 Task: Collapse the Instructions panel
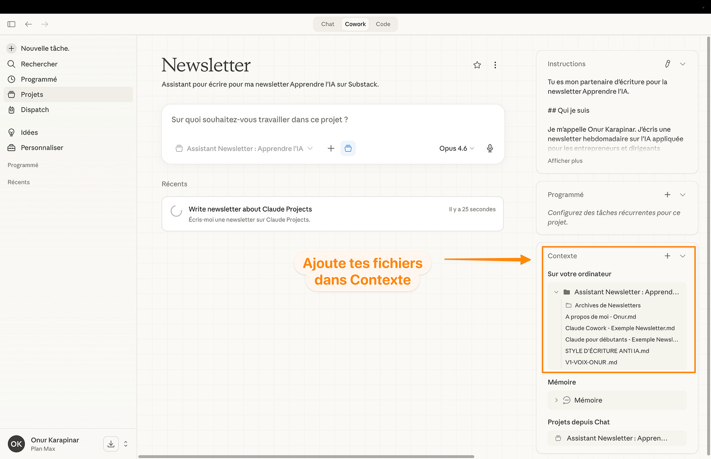point(683,64)
